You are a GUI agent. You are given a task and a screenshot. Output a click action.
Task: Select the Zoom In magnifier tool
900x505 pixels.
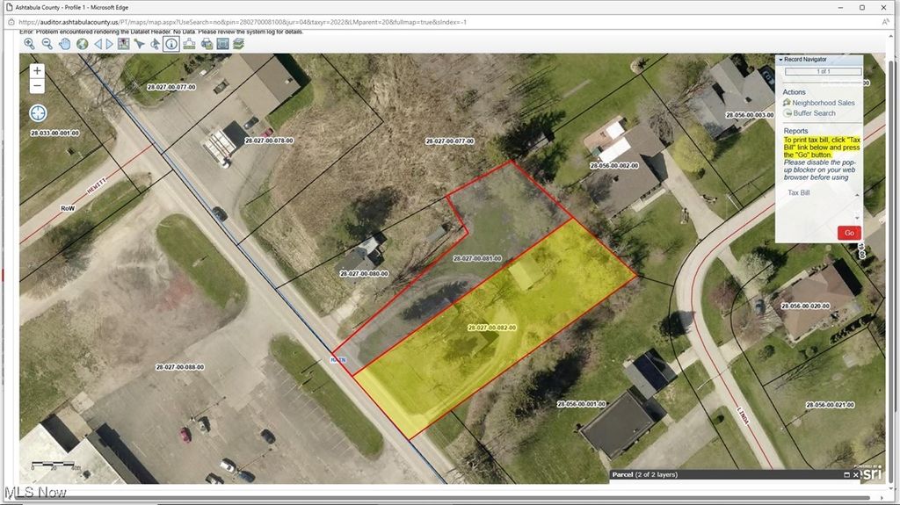(x=29, y=44)
